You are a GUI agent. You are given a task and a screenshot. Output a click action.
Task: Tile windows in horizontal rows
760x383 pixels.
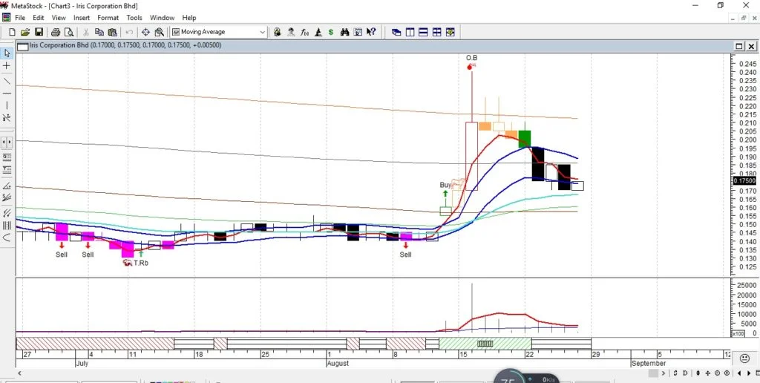[x=423, y=32]
